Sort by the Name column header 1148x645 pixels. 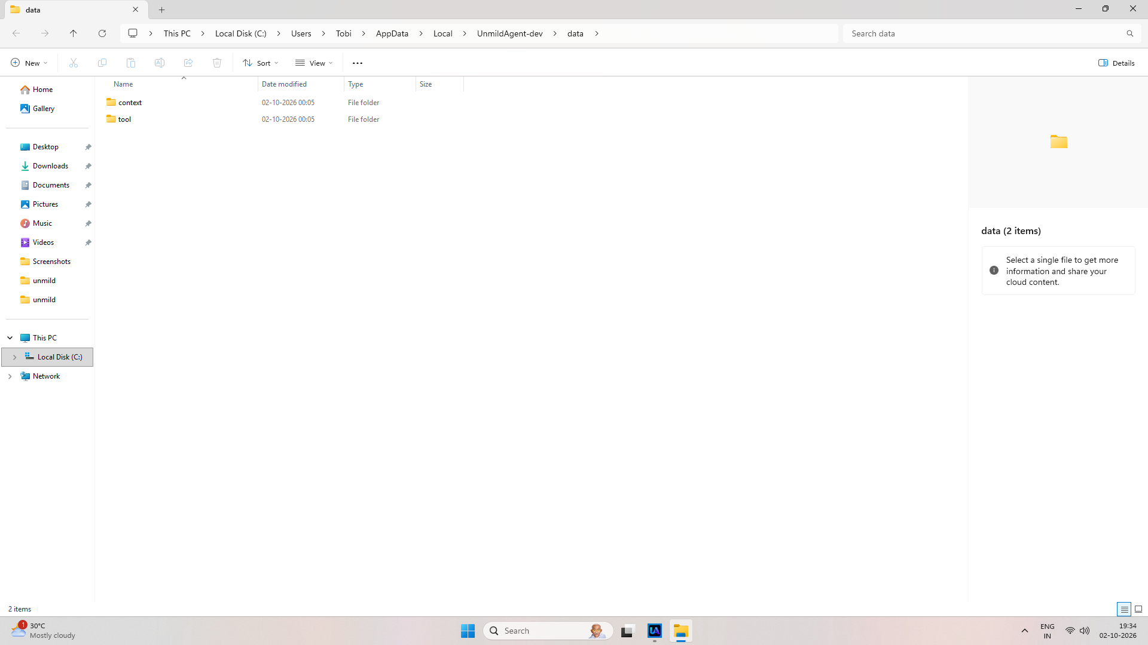(x=182, y=84)
